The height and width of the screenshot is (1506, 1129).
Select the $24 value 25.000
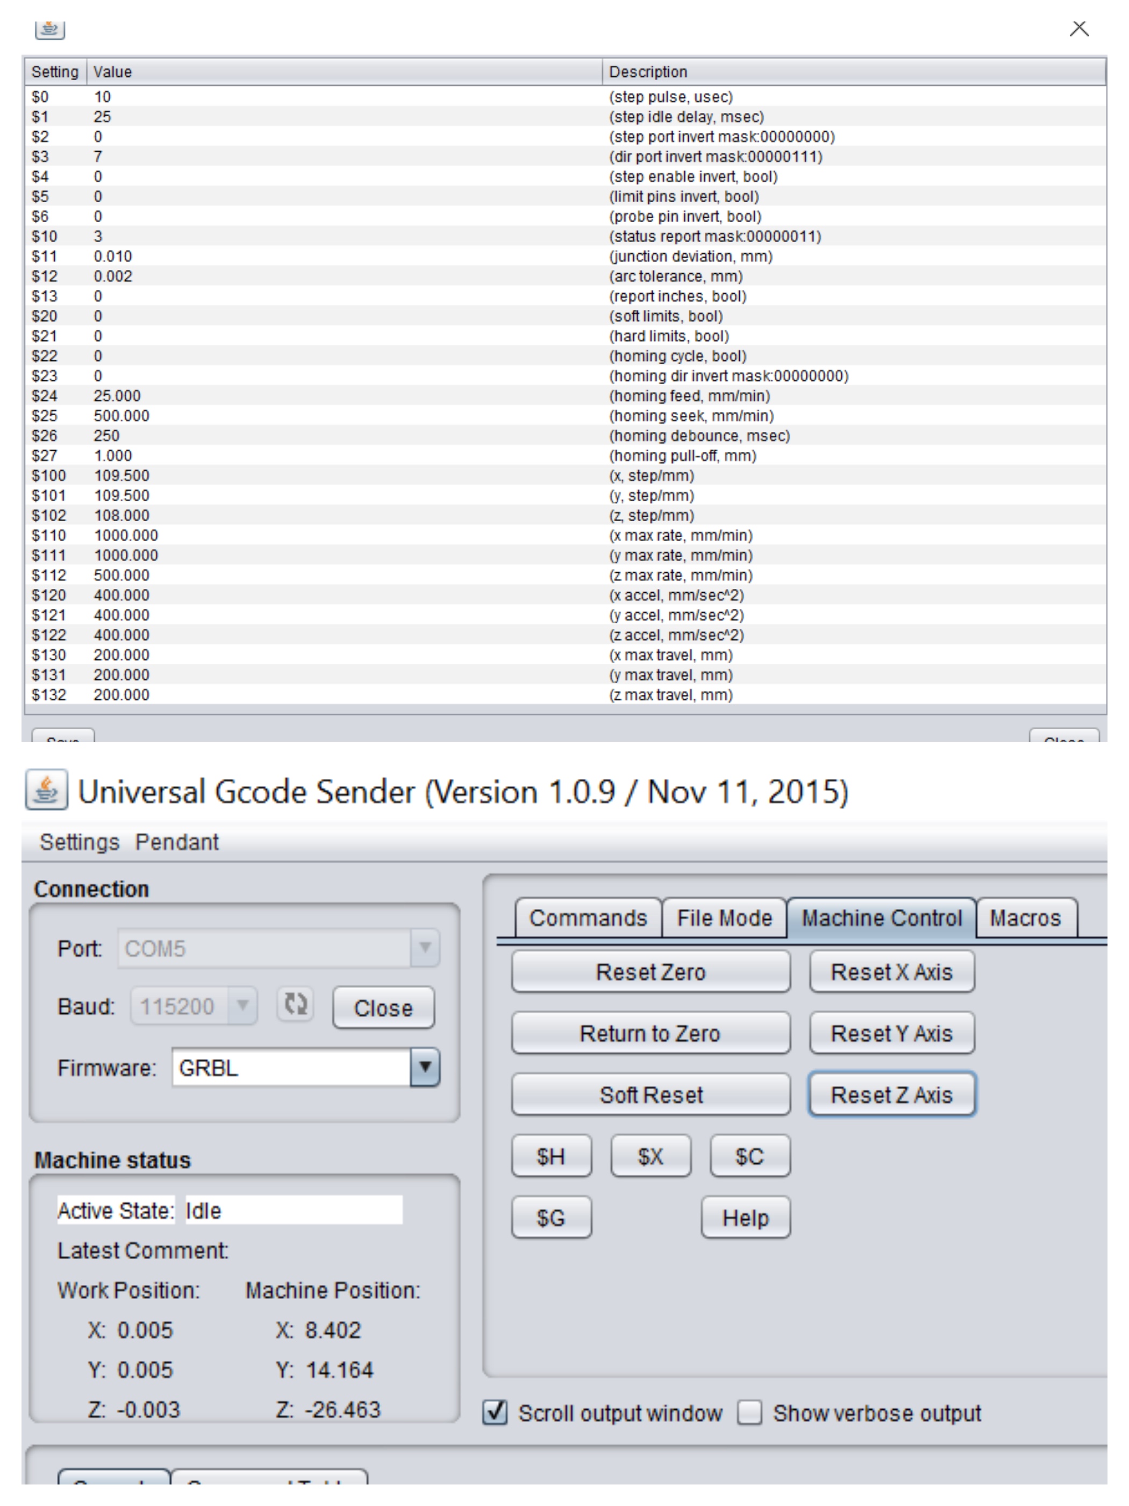click(x=117, y=395)
